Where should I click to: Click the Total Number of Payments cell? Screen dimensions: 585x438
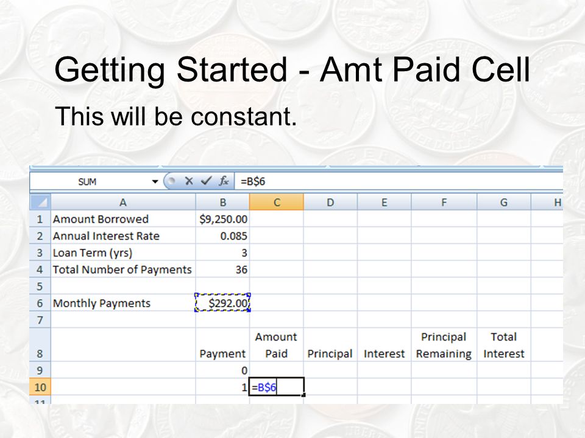[123, 269]
